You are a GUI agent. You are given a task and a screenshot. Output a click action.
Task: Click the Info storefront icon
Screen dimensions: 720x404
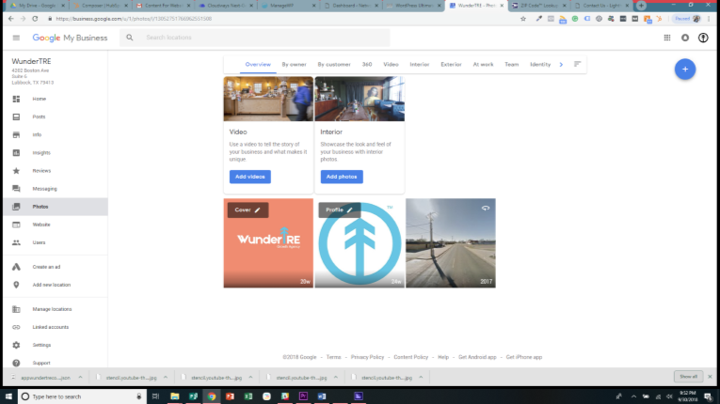[16, 134]
